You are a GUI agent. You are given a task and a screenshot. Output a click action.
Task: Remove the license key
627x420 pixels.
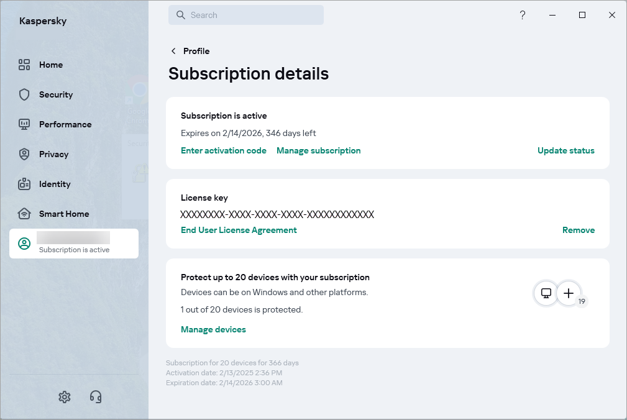(x=578, y=230)
